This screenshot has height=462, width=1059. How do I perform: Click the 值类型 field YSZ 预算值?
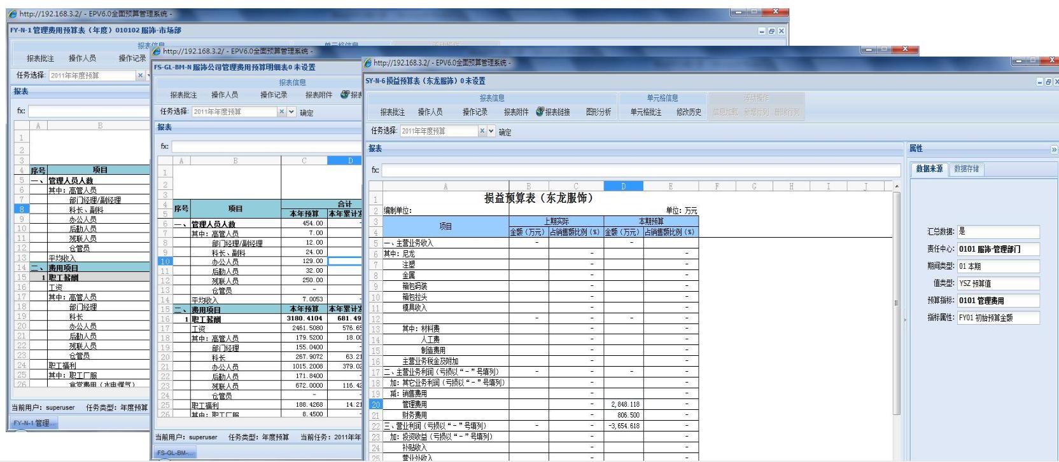click(999, 283)
